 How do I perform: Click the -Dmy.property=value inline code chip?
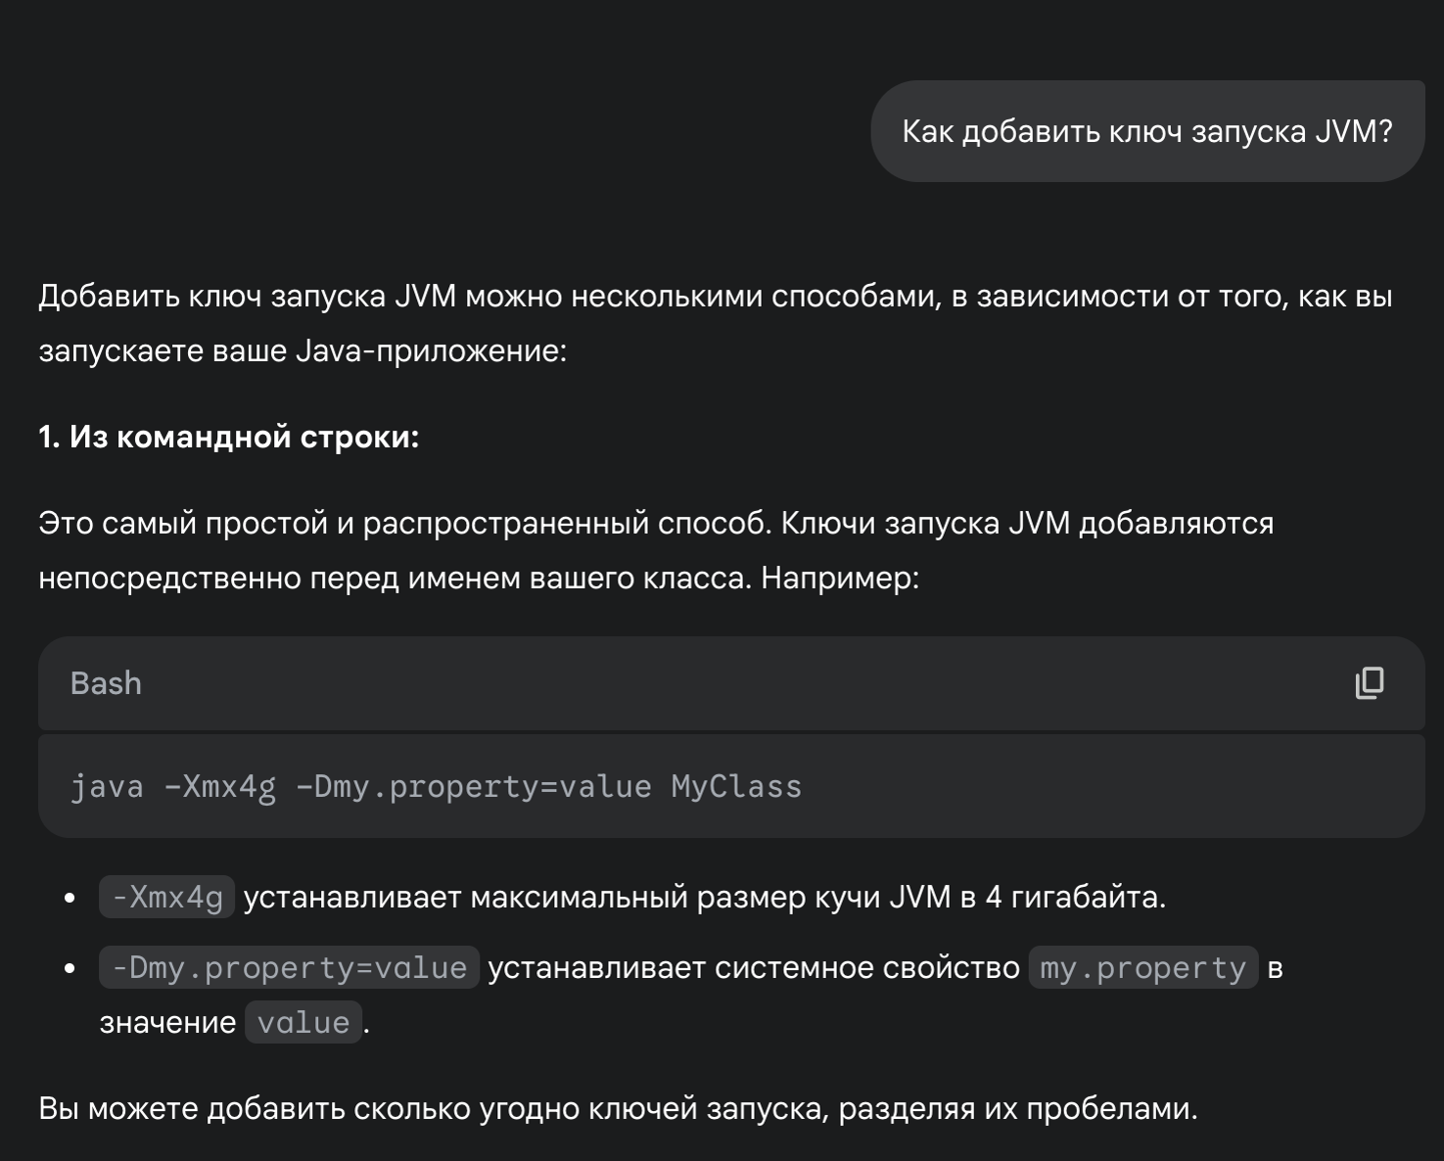289,967
